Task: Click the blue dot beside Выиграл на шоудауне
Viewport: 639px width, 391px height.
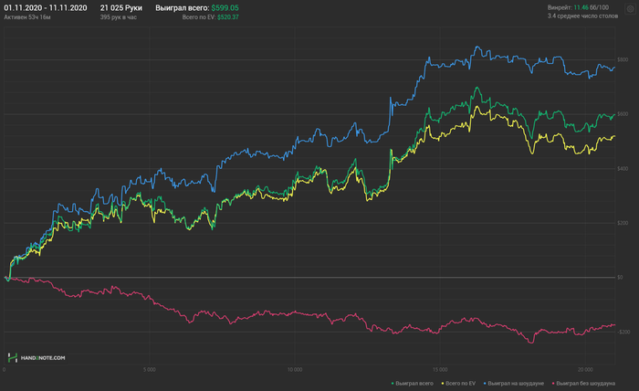Action: 485,384
